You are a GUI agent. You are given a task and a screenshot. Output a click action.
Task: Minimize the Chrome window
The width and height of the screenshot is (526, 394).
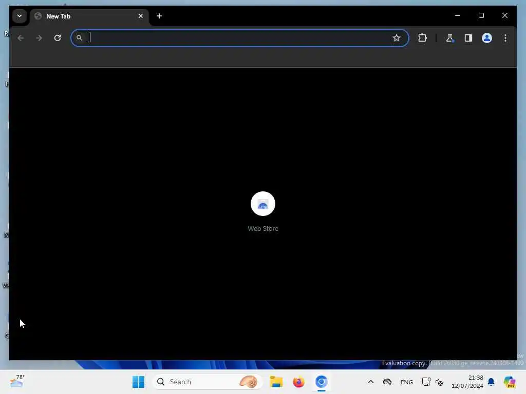click(458, 15)
